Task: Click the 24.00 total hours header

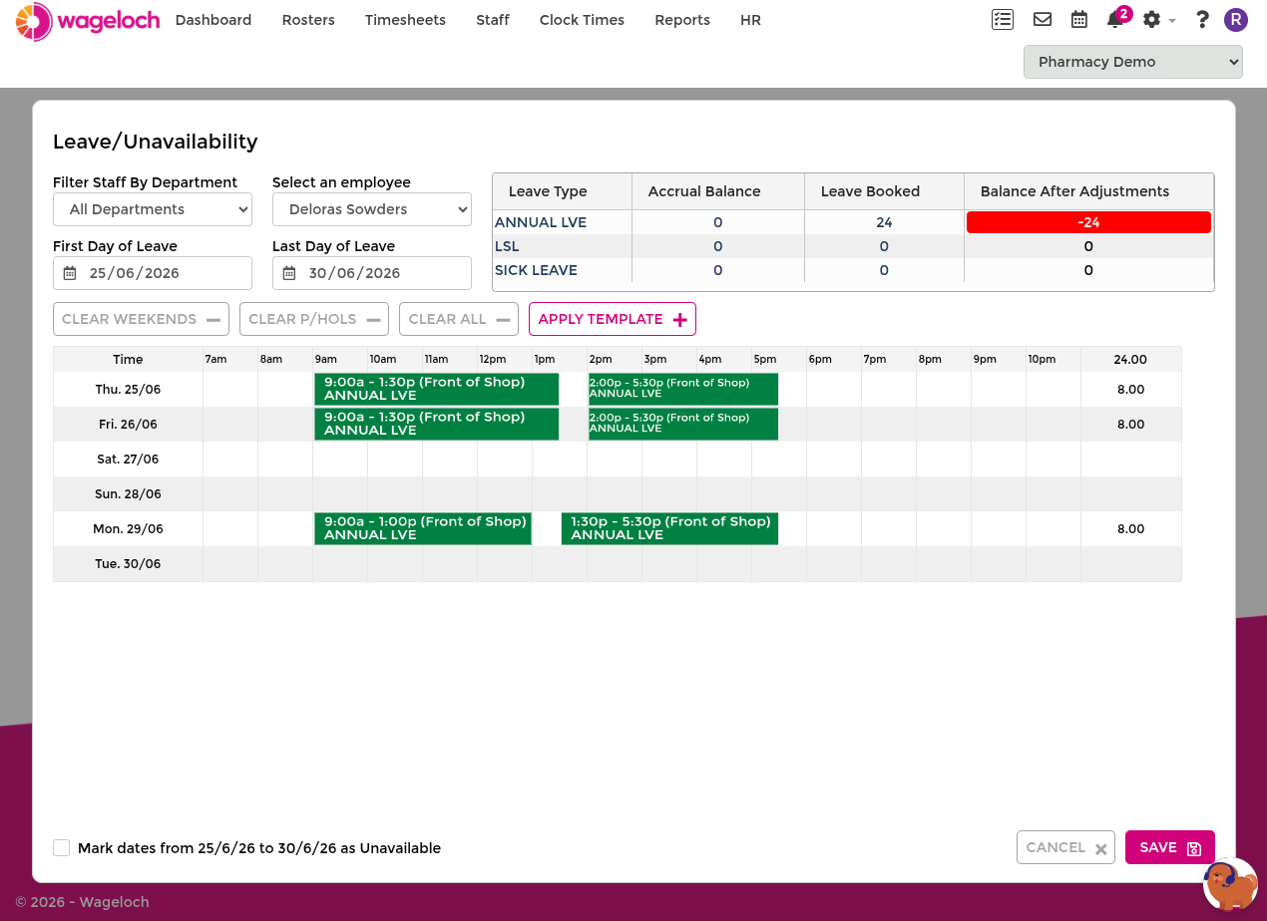Action: tap(1130, 359)
